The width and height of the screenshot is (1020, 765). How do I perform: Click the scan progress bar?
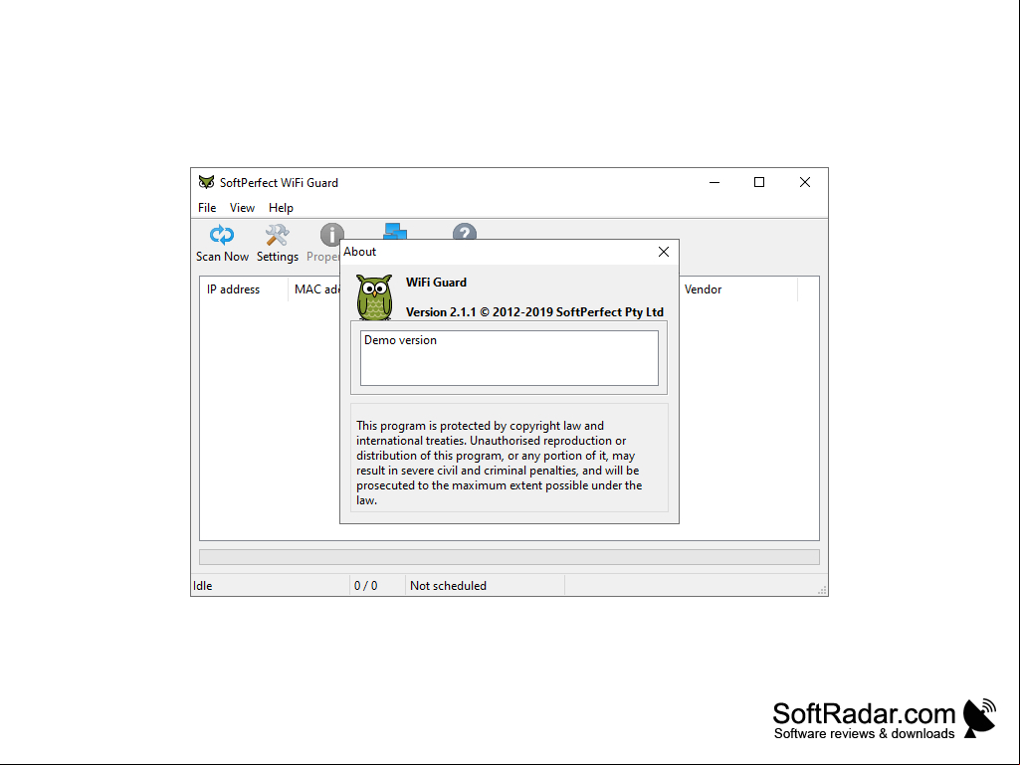click(x=510, y=557)
